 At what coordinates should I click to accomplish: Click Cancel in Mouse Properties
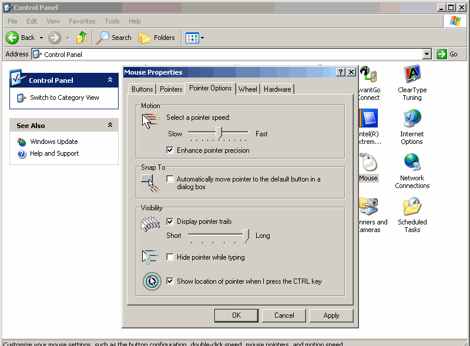284,315
